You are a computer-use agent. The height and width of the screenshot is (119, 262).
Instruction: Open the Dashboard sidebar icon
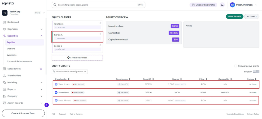4,22
